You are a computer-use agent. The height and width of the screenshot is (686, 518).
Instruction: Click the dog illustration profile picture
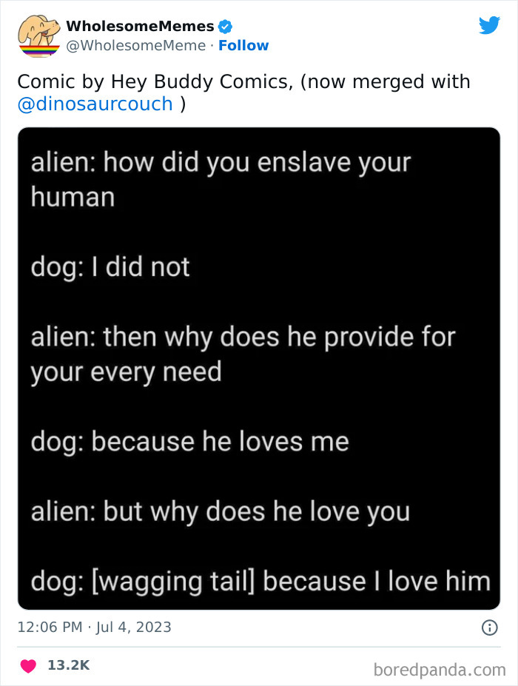point(36,34)
